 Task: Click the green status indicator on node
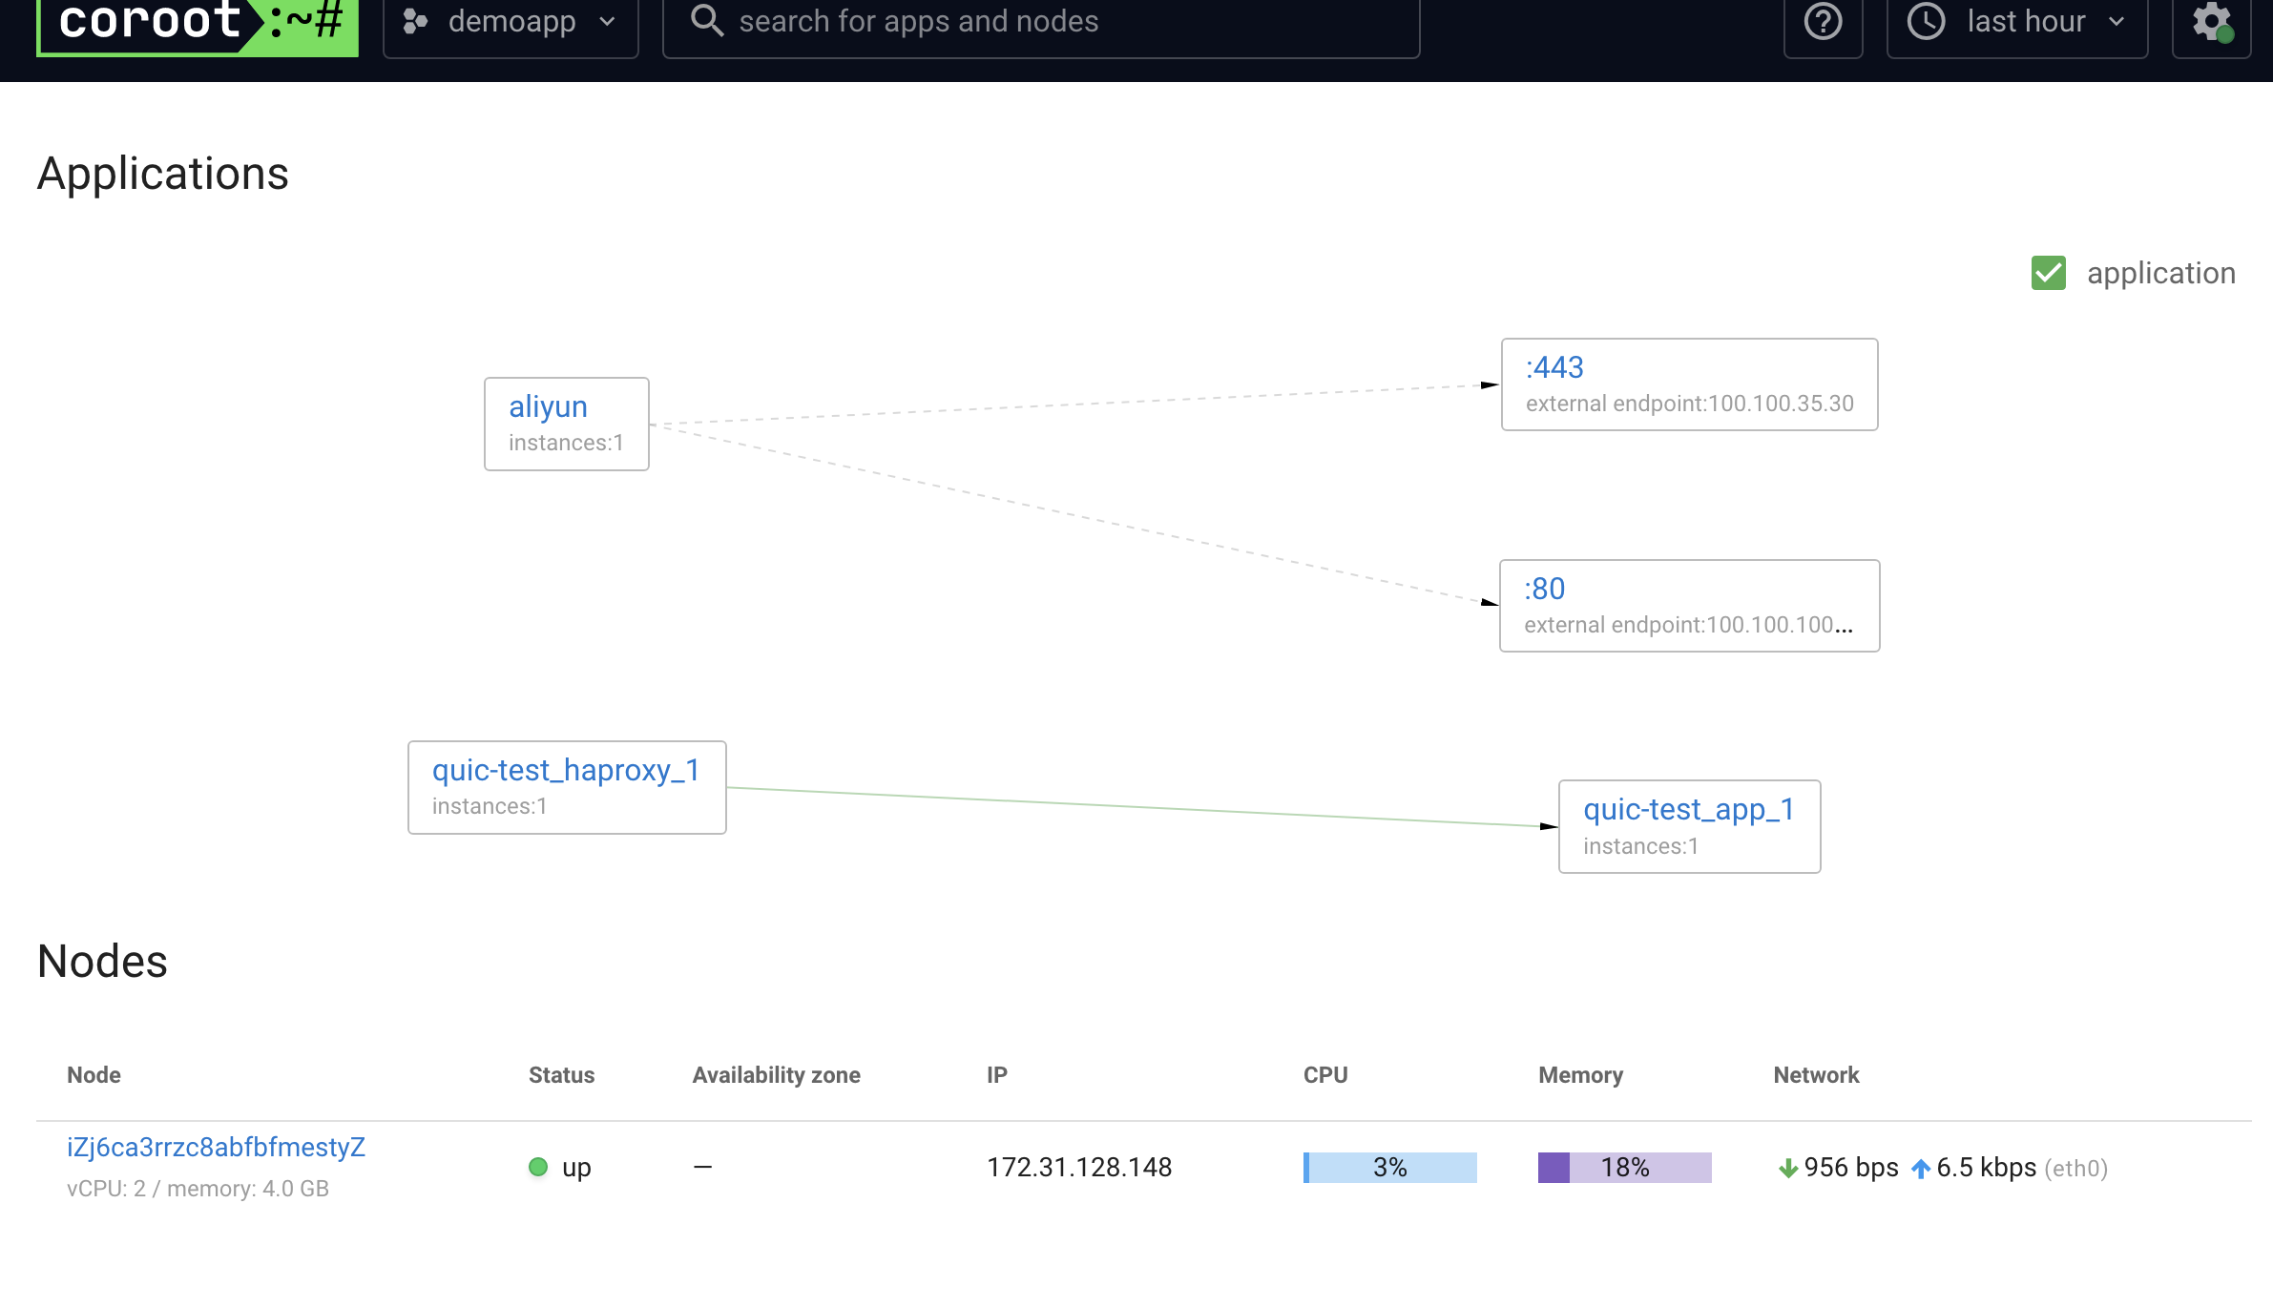coord(535,1167)
